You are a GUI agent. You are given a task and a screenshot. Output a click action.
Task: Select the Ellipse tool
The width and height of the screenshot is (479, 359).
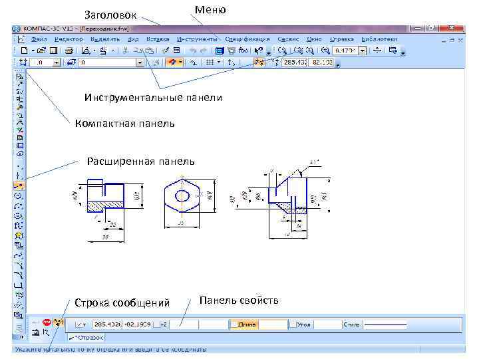[x=19, y=215]
